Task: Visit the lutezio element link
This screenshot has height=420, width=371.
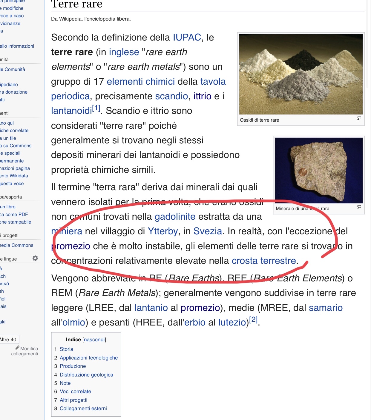Action: (232, 323)
